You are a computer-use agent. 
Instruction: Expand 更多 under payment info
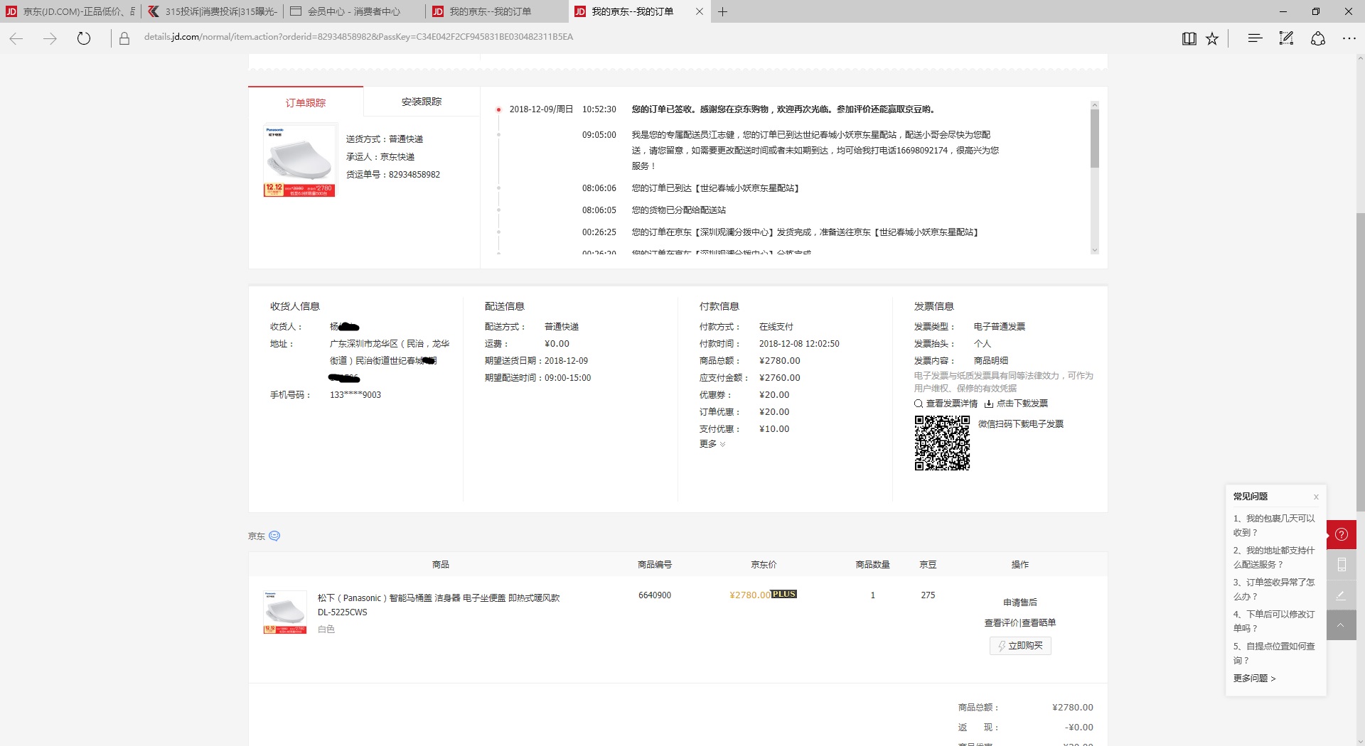tap(712, 443)
